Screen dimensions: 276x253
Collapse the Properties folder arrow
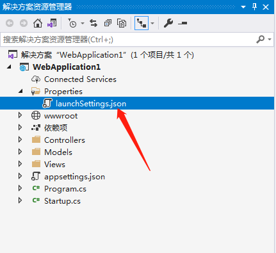[20, 92]
